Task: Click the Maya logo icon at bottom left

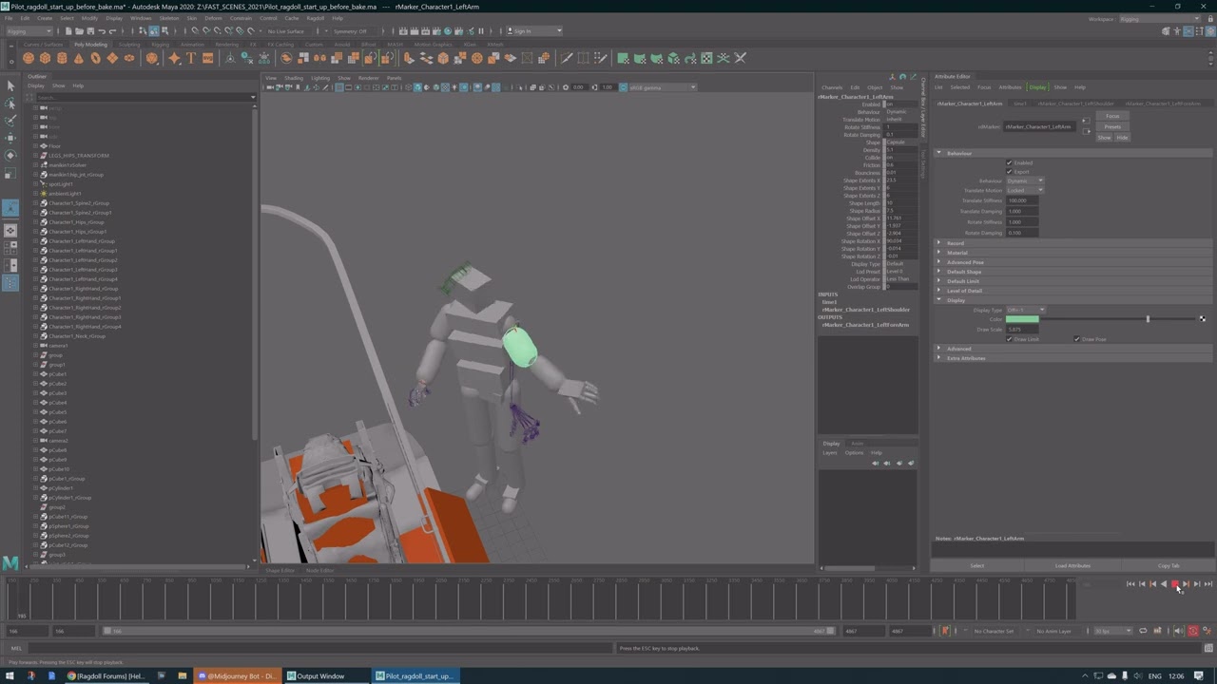Action: click(10, 561)
